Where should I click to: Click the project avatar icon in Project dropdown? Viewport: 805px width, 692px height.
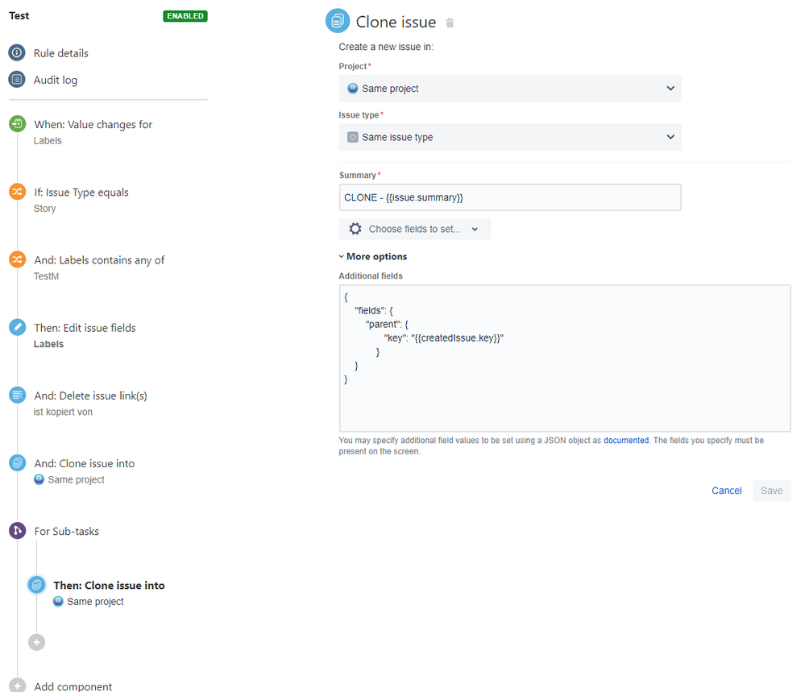[353, 89]
